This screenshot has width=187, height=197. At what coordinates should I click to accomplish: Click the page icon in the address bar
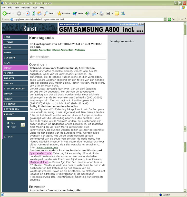pyautogui.click(x=12, y=19)
